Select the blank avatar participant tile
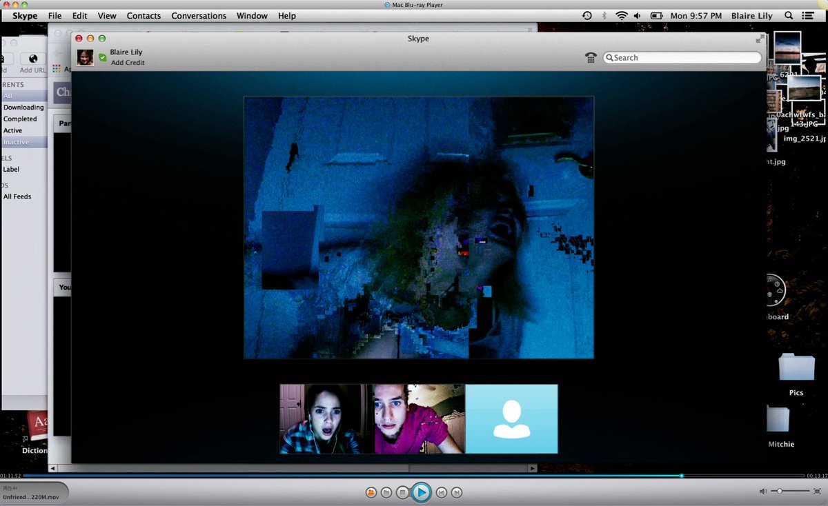This screenshot has height=506, width=828. pyautogui.click(x=511, y=419)
